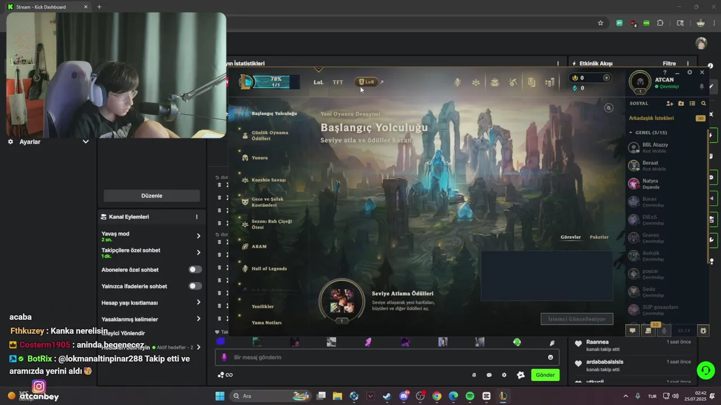Open emoji picker in message box

tap(550, 357)
